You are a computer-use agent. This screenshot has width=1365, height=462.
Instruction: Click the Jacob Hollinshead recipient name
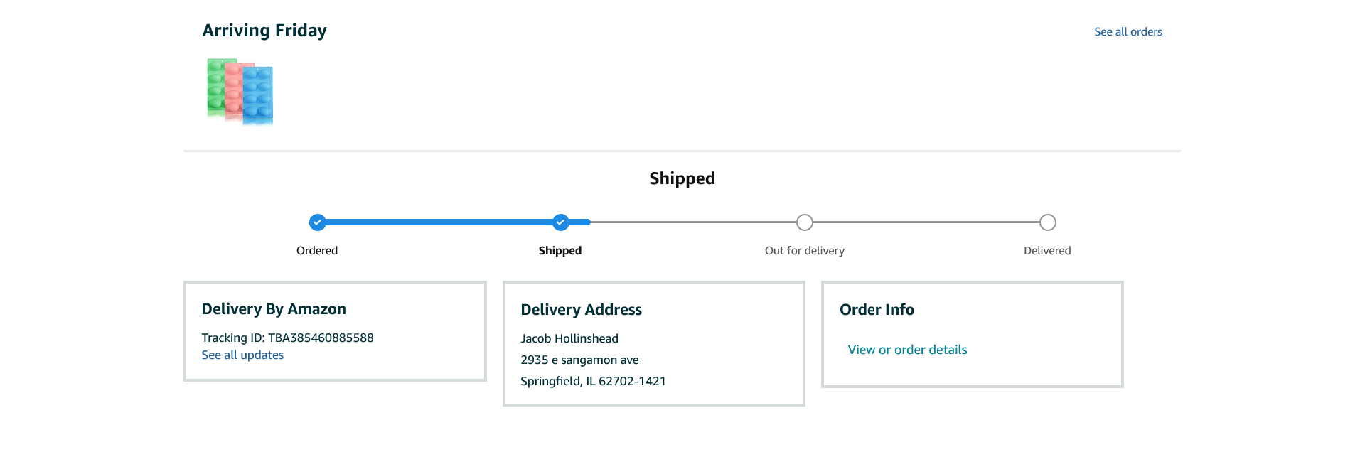click(x=569, y=339)
